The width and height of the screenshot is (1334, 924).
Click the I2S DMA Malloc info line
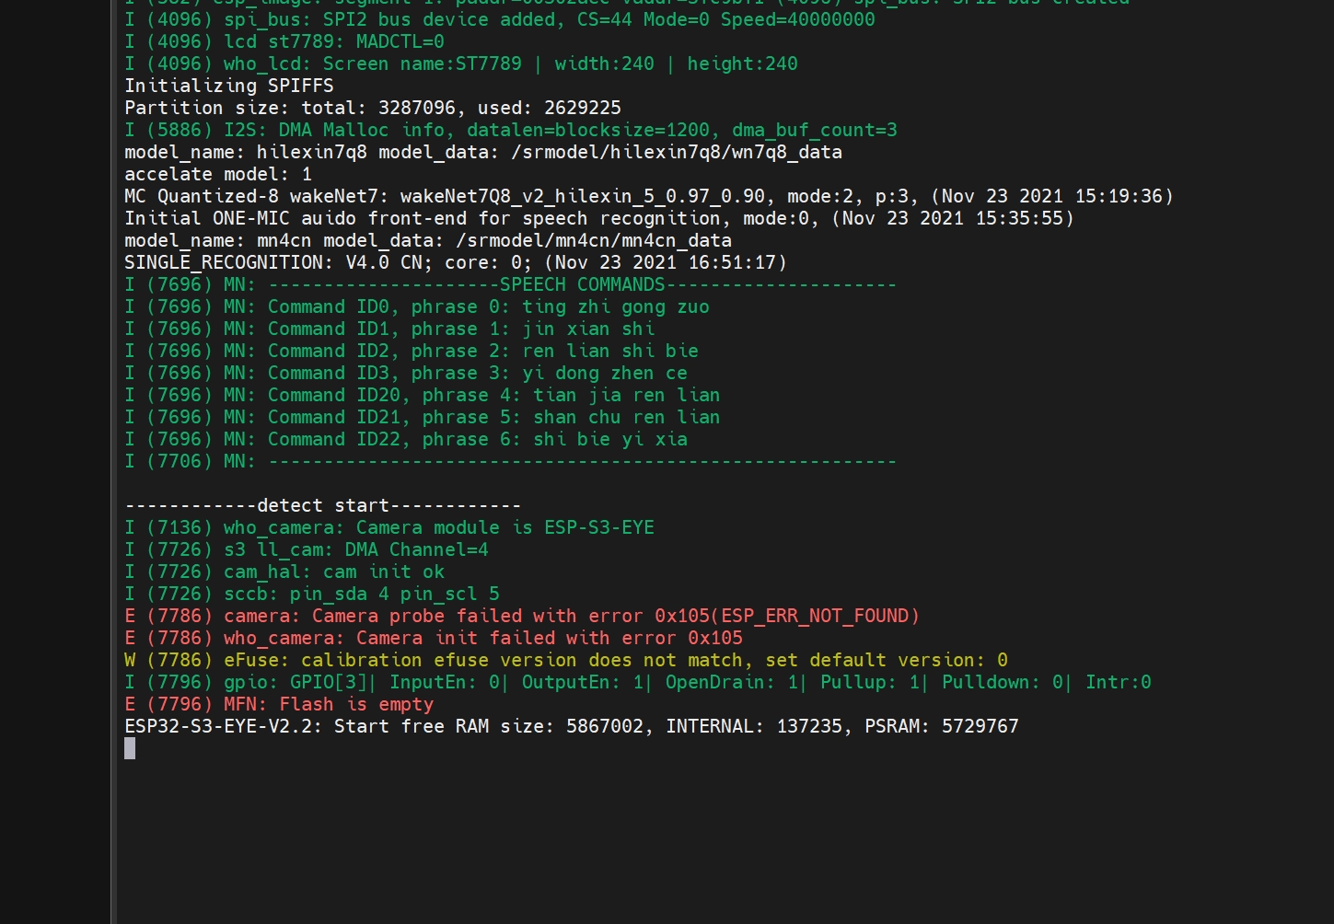(x=511, y=130)
